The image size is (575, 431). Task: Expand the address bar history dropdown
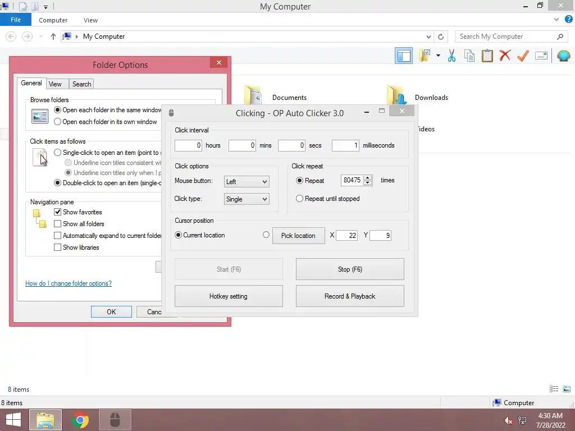point(428,36)
